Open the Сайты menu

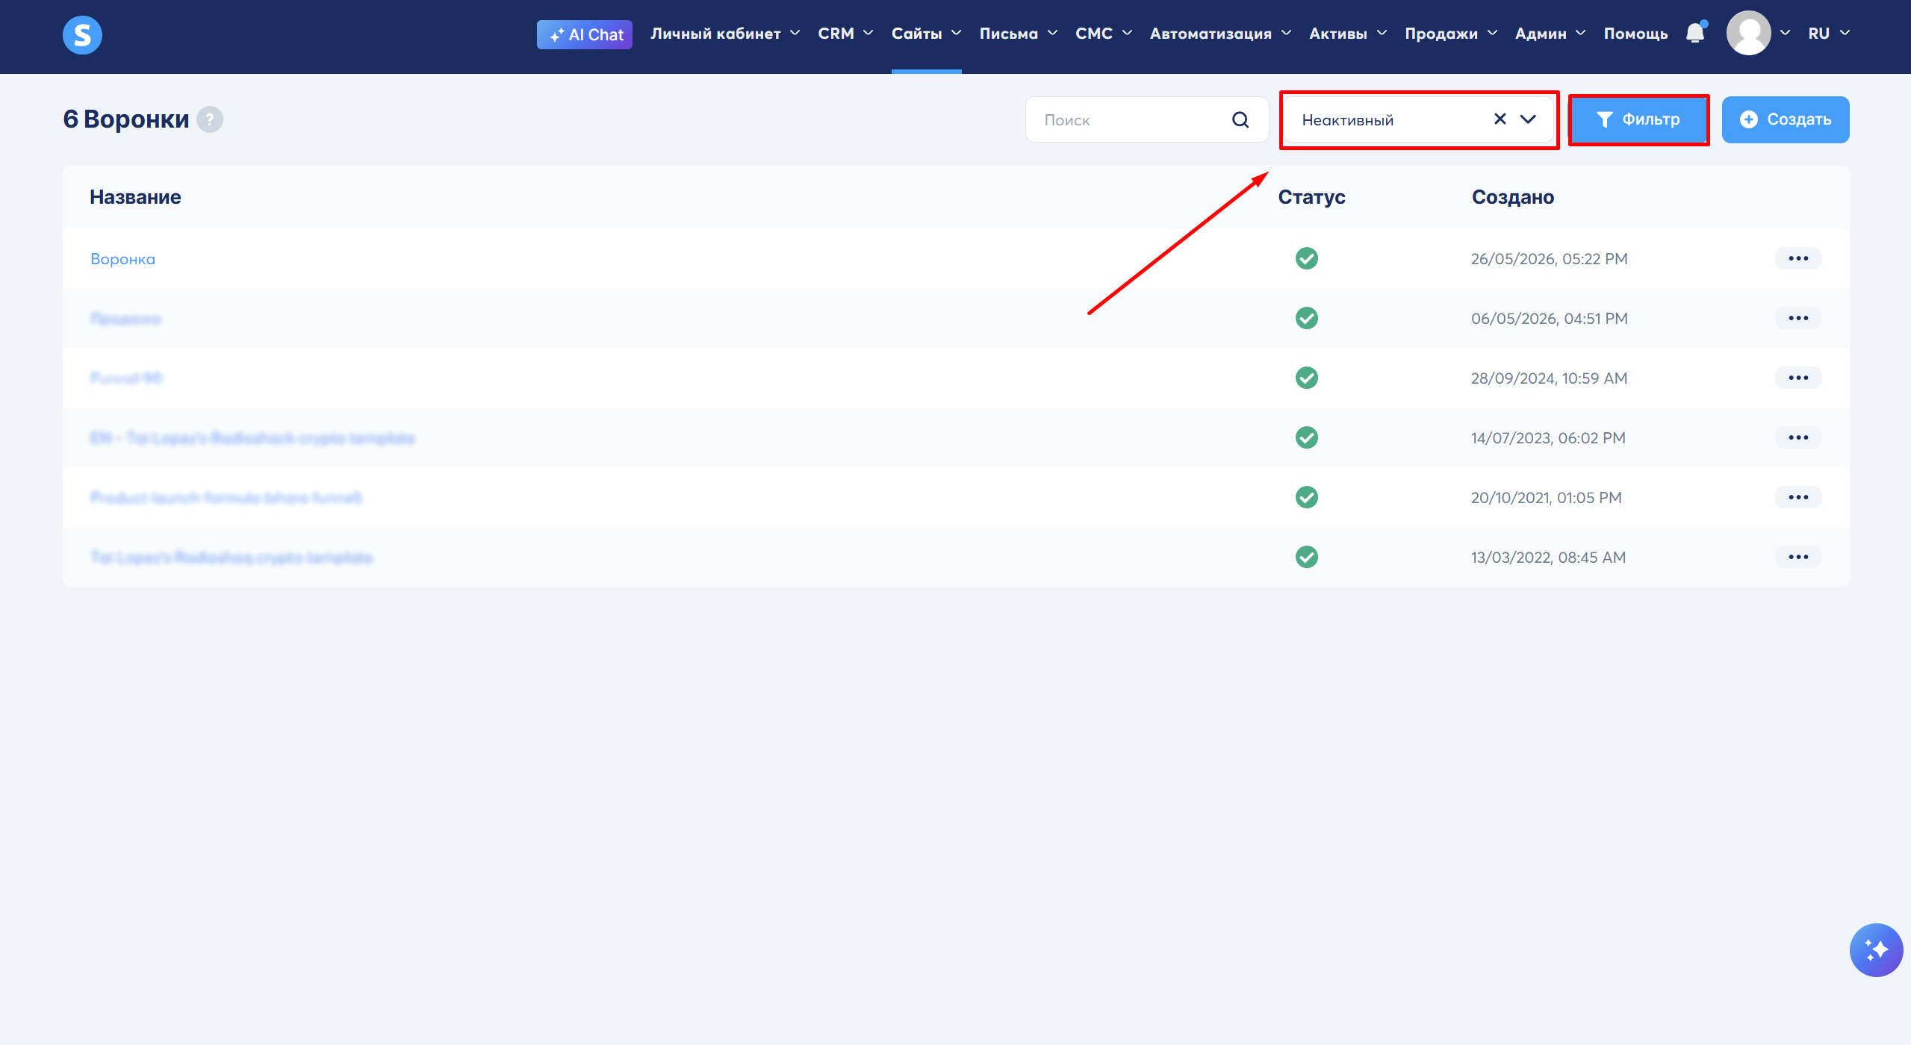coord(926,34)
